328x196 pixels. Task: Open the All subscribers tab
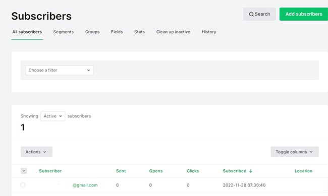[27, 32]
